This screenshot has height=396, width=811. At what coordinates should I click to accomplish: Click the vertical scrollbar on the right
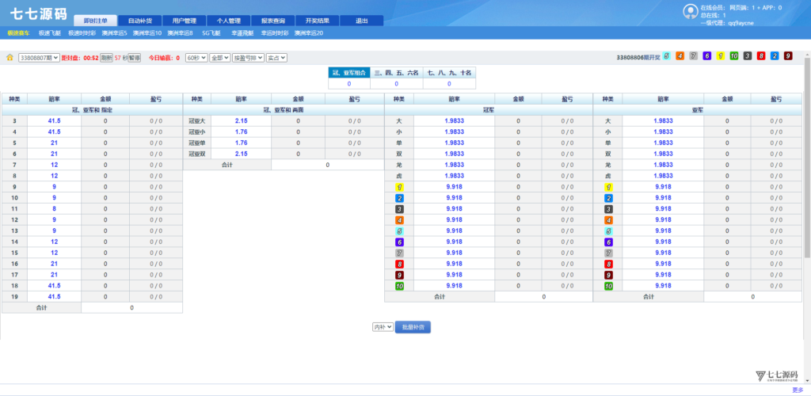806,158
